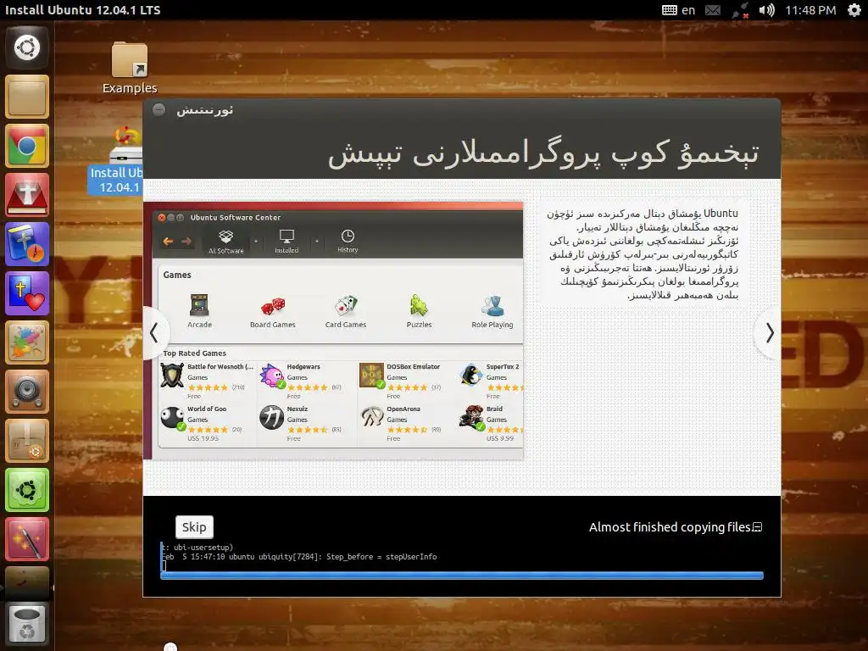Click the round button in the installer title bar
The width and height of the screenshot is (868, 651).
[x=159, y=109]
